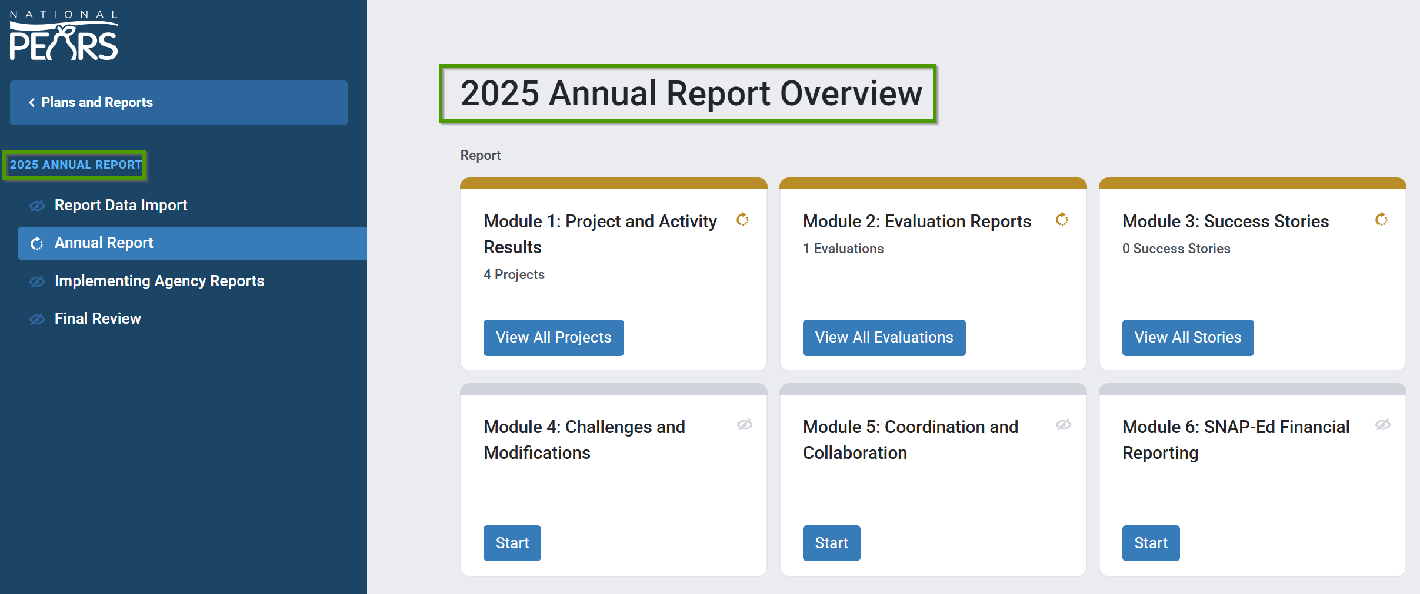Click the in-progress icon on Module 3 card
This screenshot has height=594, width=1420.
pyautogui.click(x=1381, y=220)
